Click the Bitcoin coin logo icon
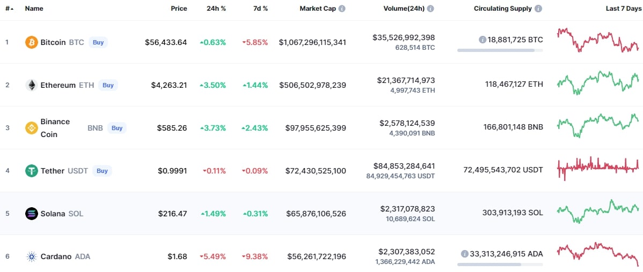643x272 pixels. [32, 42]
